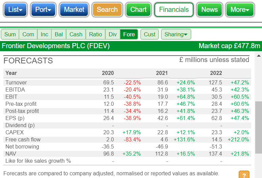Click the orange question mark help icon
Screen dimensions: 262x178
244,175
